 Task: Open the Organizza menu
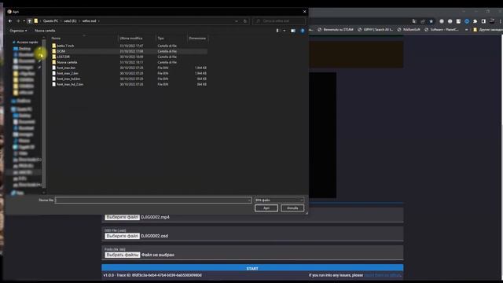point(18,31)
